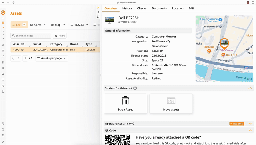256x145 pixels.
Task: Open the List view dropdown arrow
Action: click(x=24, y=25)
